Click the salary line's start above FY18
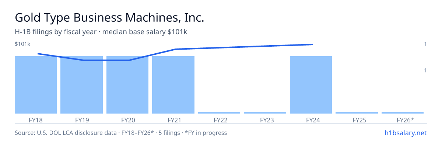Image resolution: width=442 pixels, height=147 pixels. pos(38,54)
